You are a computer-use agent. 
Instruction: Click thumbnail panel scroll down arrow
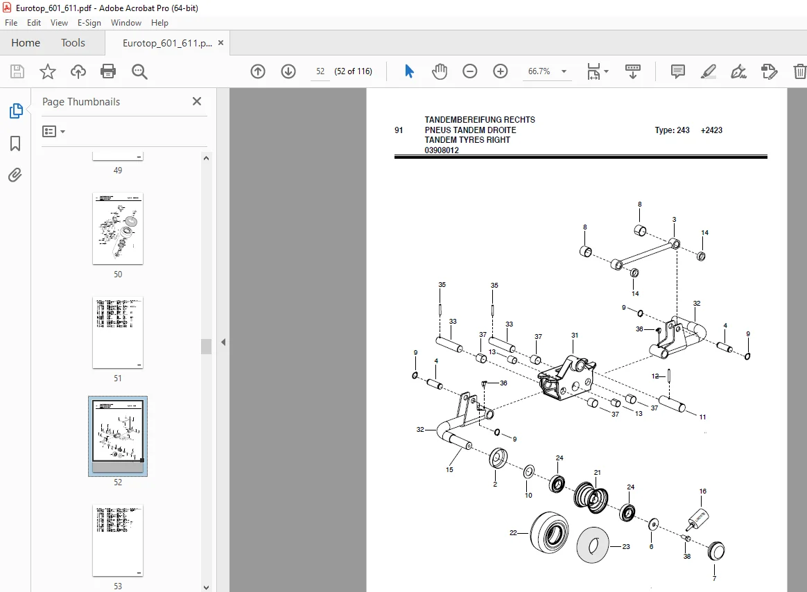point(206,587)
